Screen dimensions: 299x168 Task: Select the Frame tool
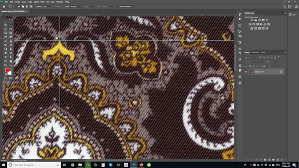(x=11, y=33)
